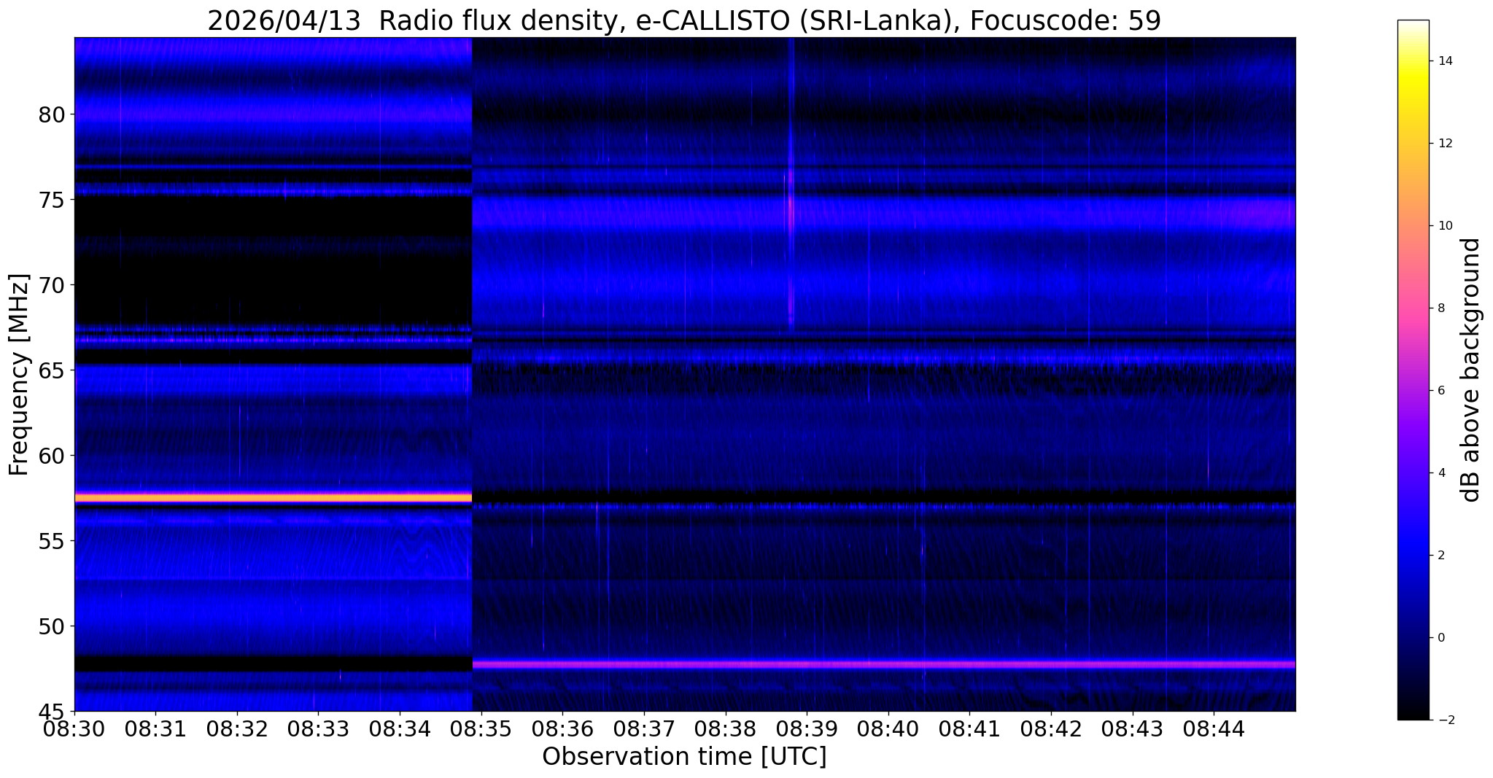Click the colorbar tick value 10
Viewport: 1493px width, 778px height.
[x=1445, y=226]
